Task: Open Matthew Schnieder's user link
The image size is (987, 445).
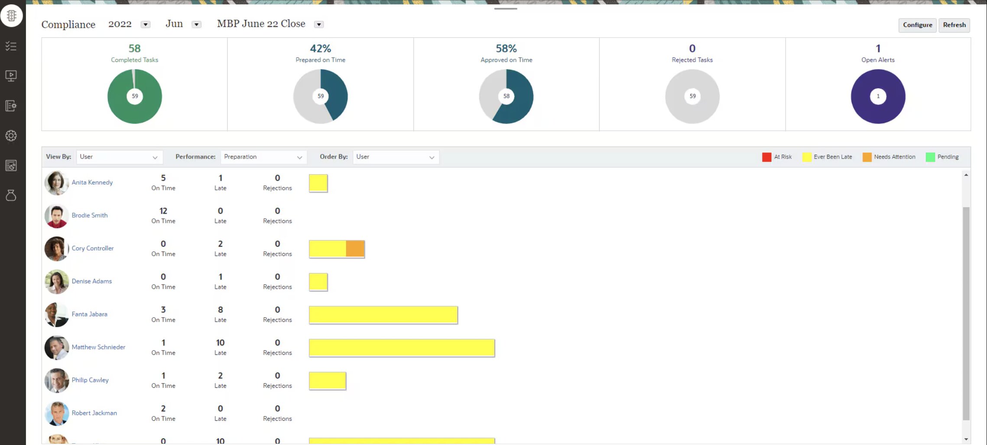Action: pyautogui.click(x=98, y=347)
